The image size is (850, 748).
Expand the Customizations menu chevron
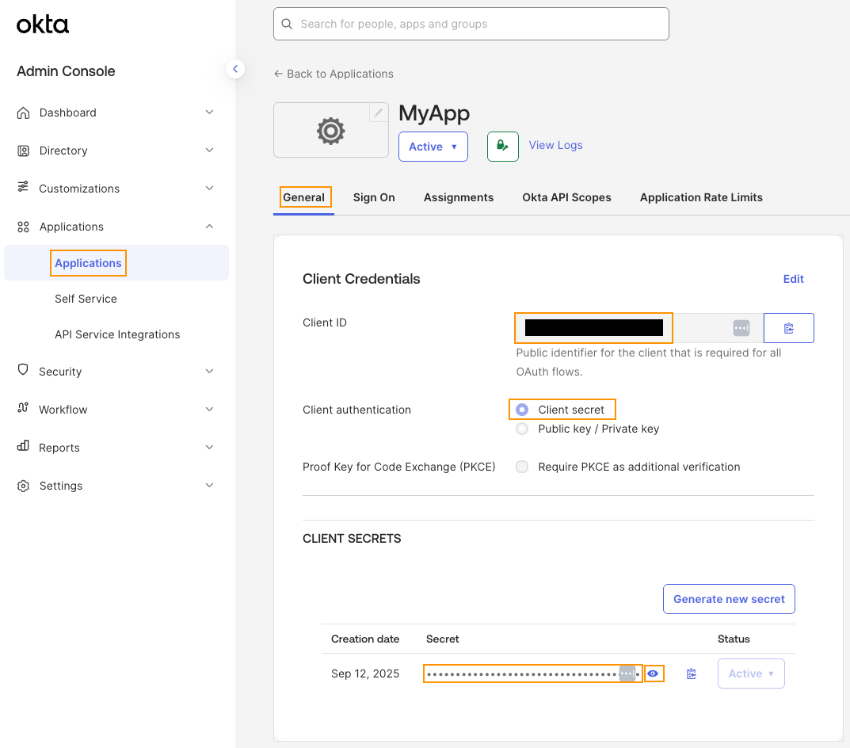[209, 189]
